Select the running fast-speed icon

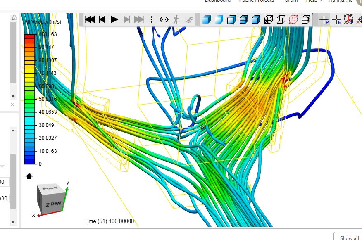189,19
